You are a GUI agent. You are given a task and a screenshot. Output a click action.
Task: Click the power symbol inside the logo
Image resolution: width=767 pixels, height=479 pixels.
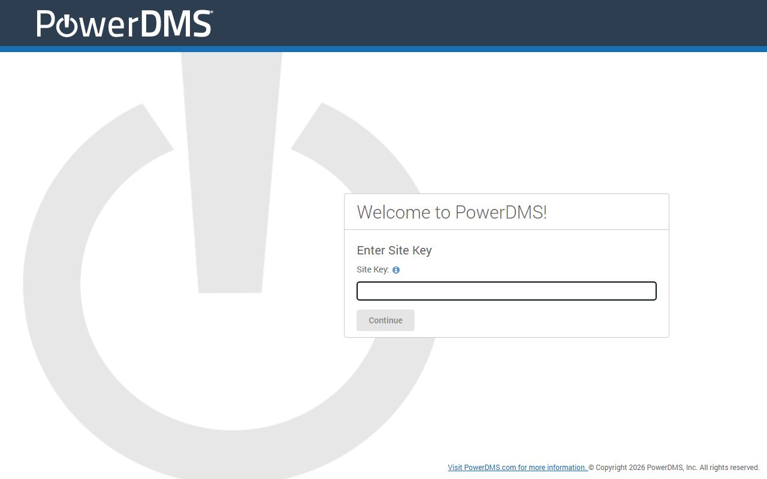click(67, 26)
